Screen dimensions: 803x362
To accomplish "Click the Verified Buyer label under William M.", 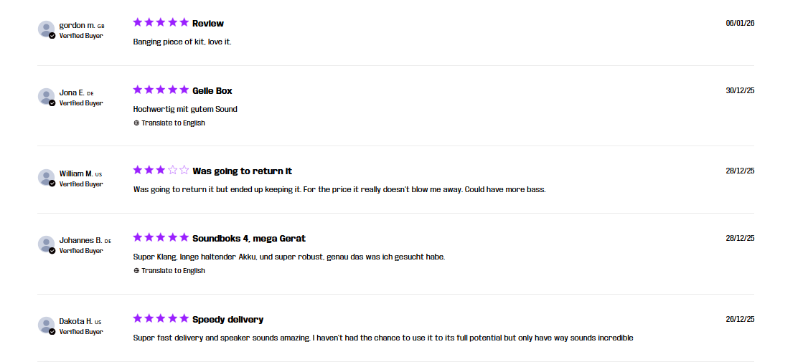I will pyautogui.click(x=81, y=184).
